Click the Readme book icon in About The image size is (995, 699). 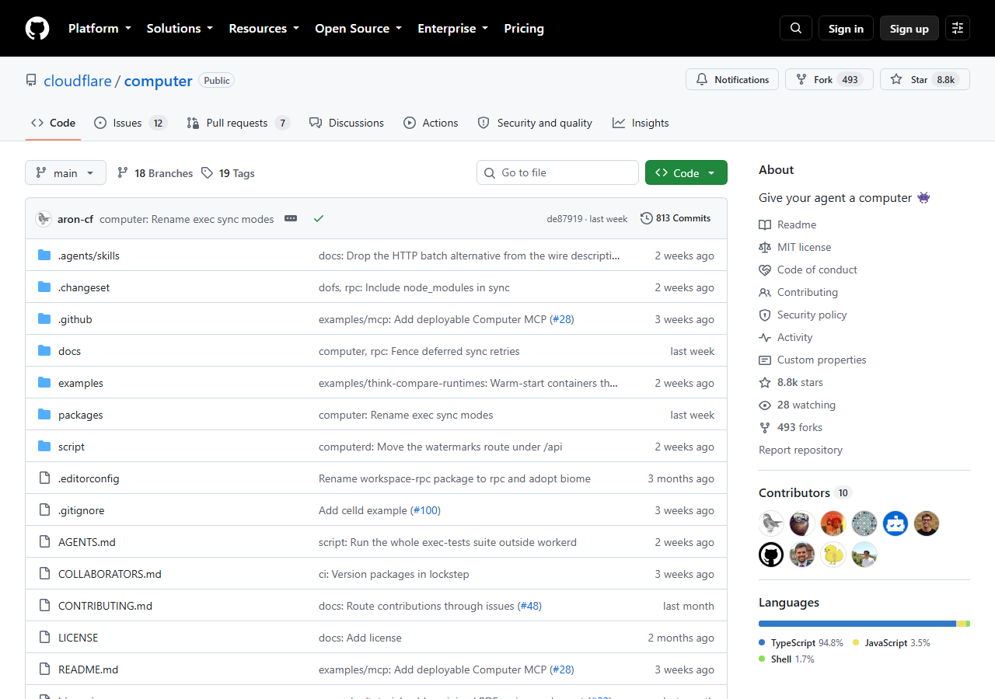765,224
